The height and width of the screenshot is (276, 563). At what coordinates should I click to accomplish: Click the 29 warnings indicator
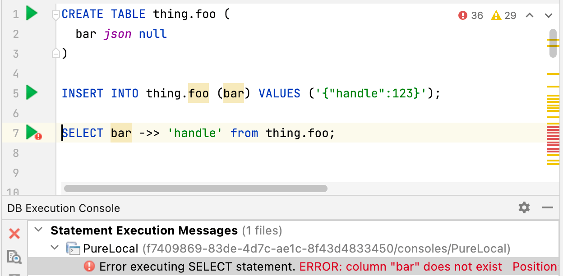coord(502,15)
